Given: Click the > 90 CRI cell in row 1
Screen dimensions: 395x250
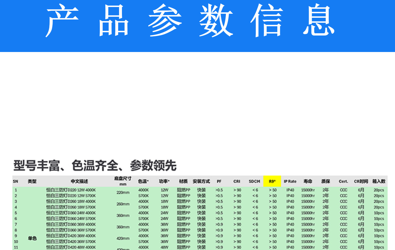Looking at the screenshot, I should 237,190.
